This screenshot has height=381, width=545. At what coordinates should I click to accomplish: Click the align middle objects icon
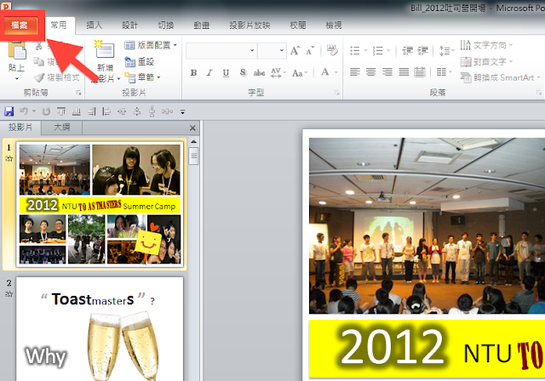tap(137, 111)
